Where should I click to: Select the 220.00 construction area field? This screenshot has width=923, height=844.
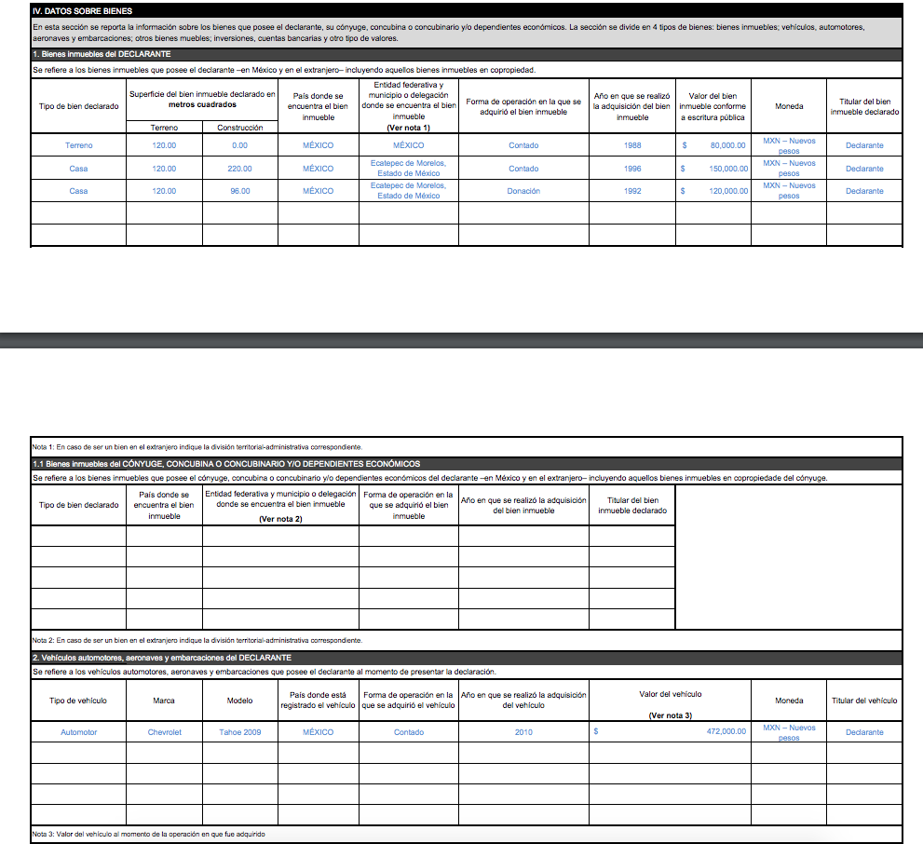coord(239,169)
